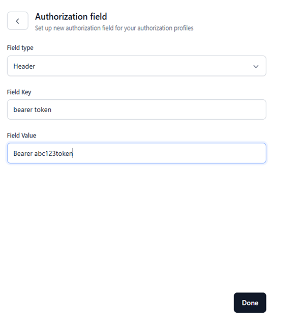Image resolution: width=302 pixels, height=327 pixels.
Task: Click the authorization profiles subtitle text
Action: [x=114, y=28]
